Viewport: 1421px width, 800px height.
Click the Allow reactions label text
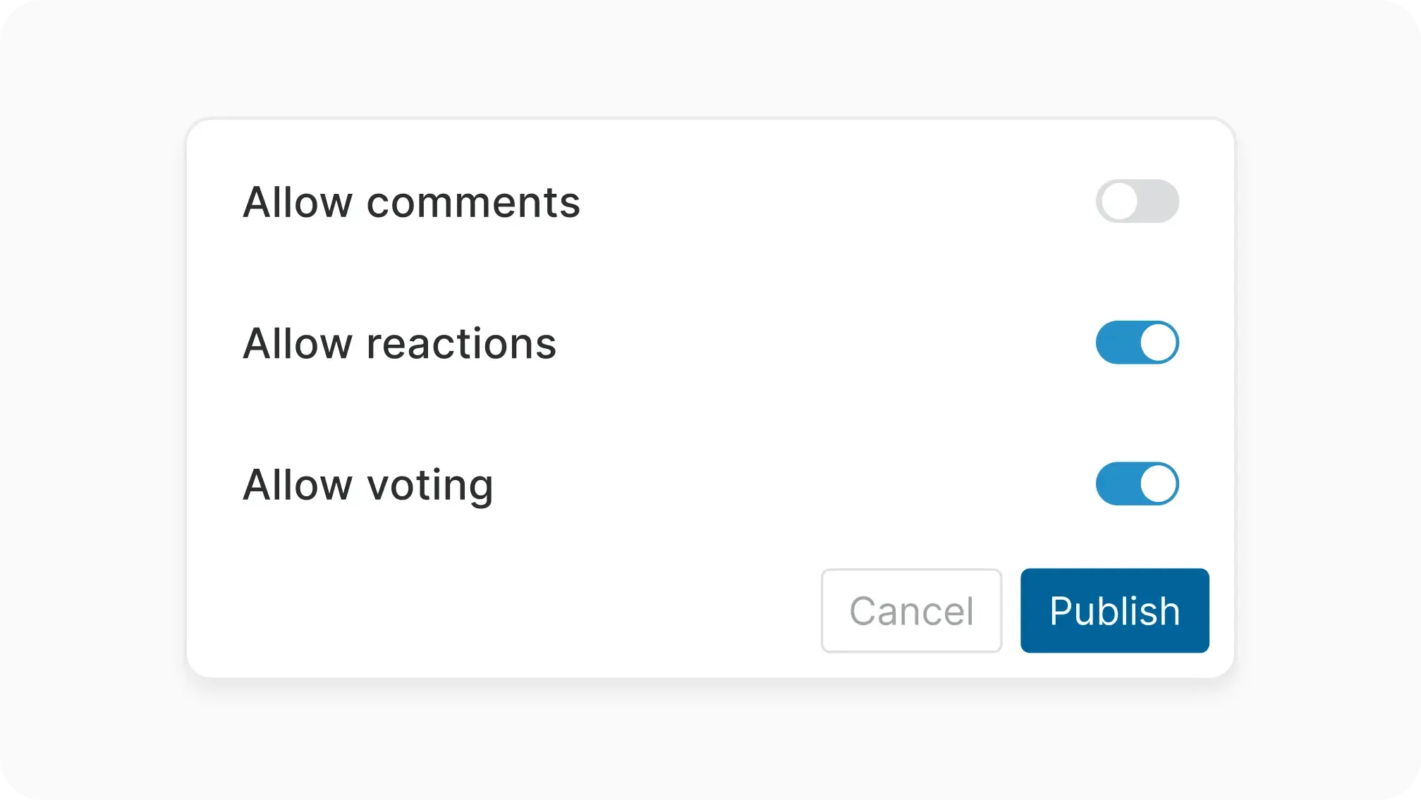click(x=399, y=343)
